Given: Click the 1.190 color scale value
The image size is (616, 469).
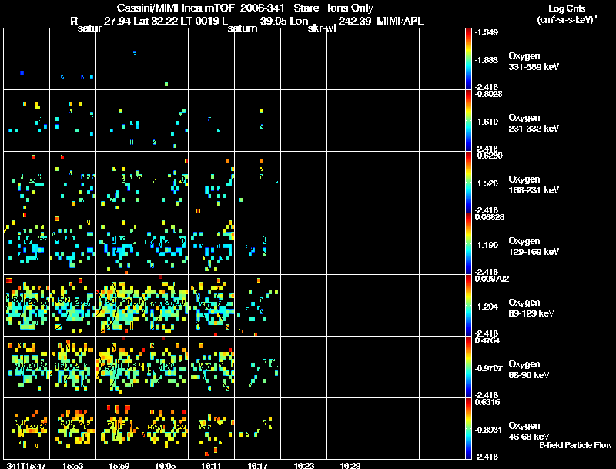Looking at the screenshot, I should [x=487, y=245].
